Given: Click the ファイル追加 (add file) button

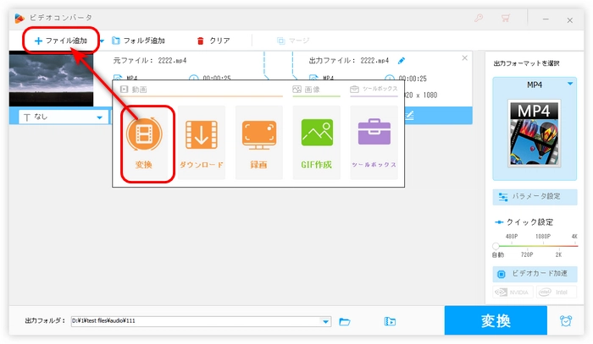Looking at the screenshot, I should tap(60, 41).
